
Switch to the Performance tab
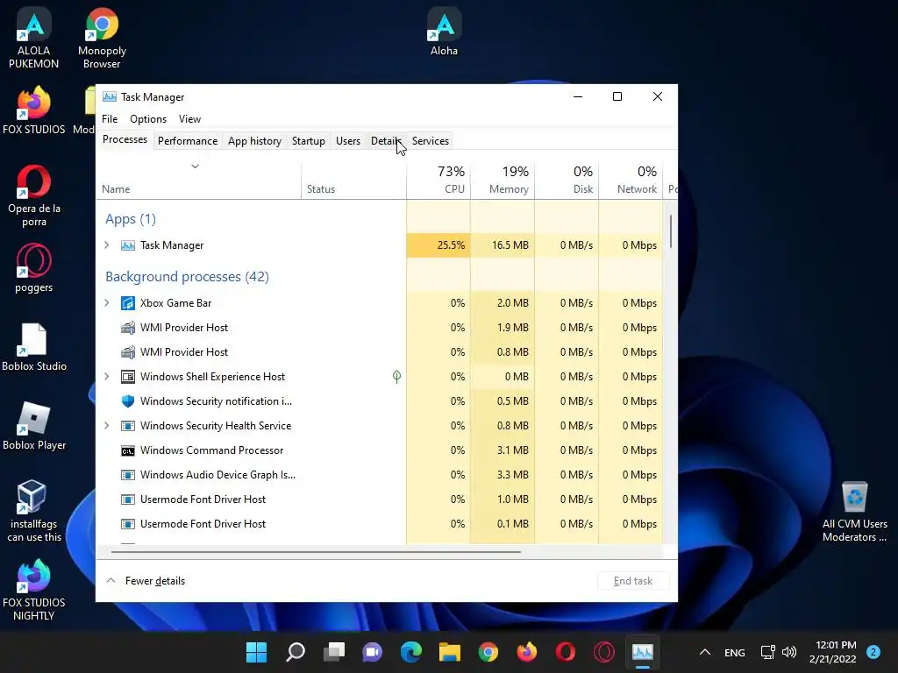point(188,141)
